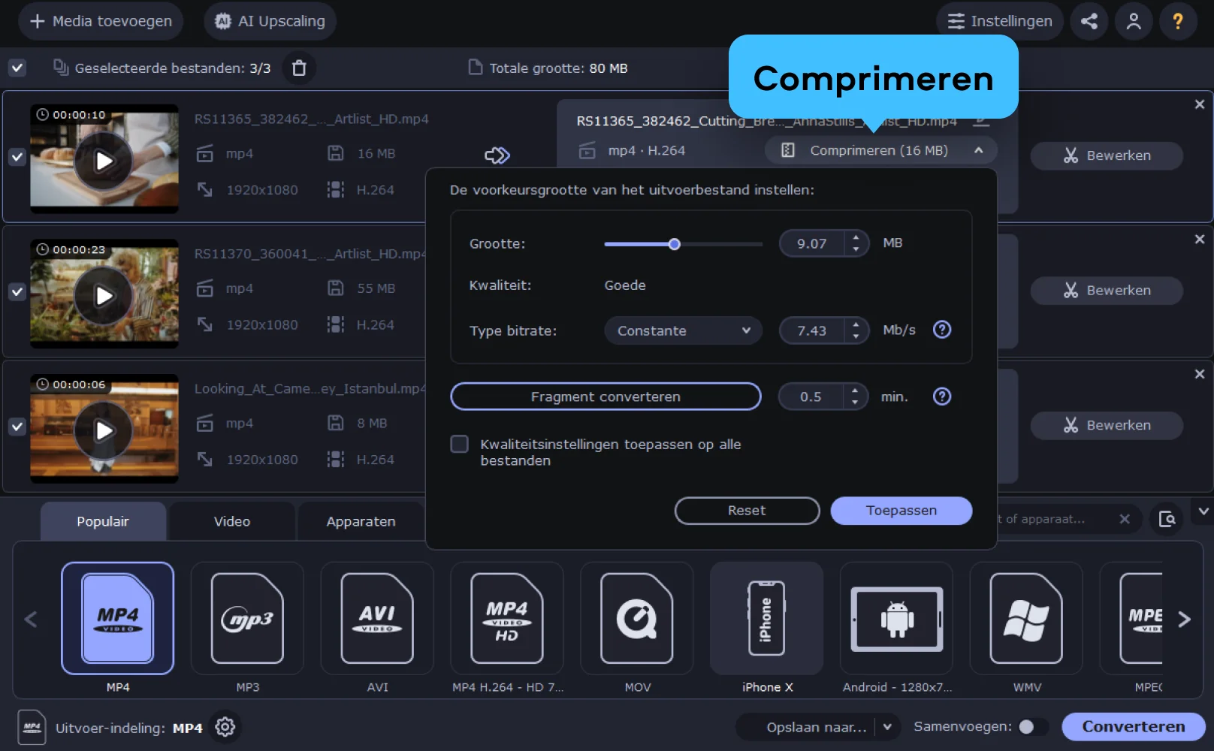Enable Kwaliteitsinstellingen toepassen op alle bestanden
The image size is (1214, 751).
tap(459, 444)
